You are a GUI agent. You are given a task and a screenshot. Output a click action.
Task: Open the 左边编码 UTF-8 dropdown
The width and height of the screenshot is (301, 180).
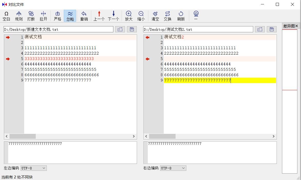click(34, 168)
